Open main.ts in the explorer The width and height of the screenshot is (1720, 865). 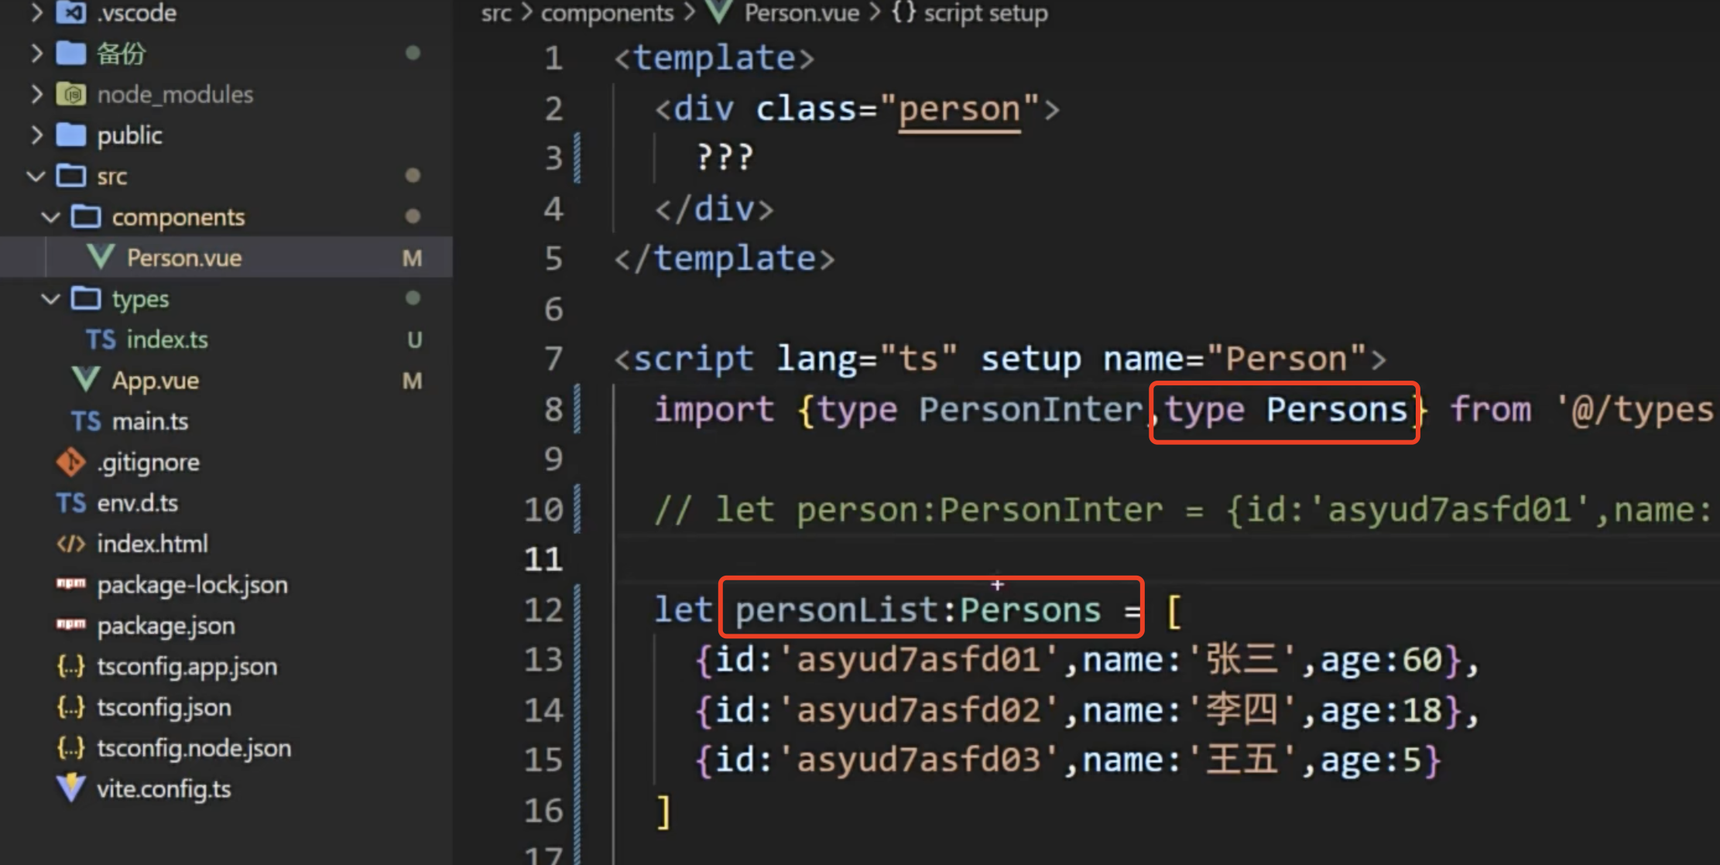[150, 422]
